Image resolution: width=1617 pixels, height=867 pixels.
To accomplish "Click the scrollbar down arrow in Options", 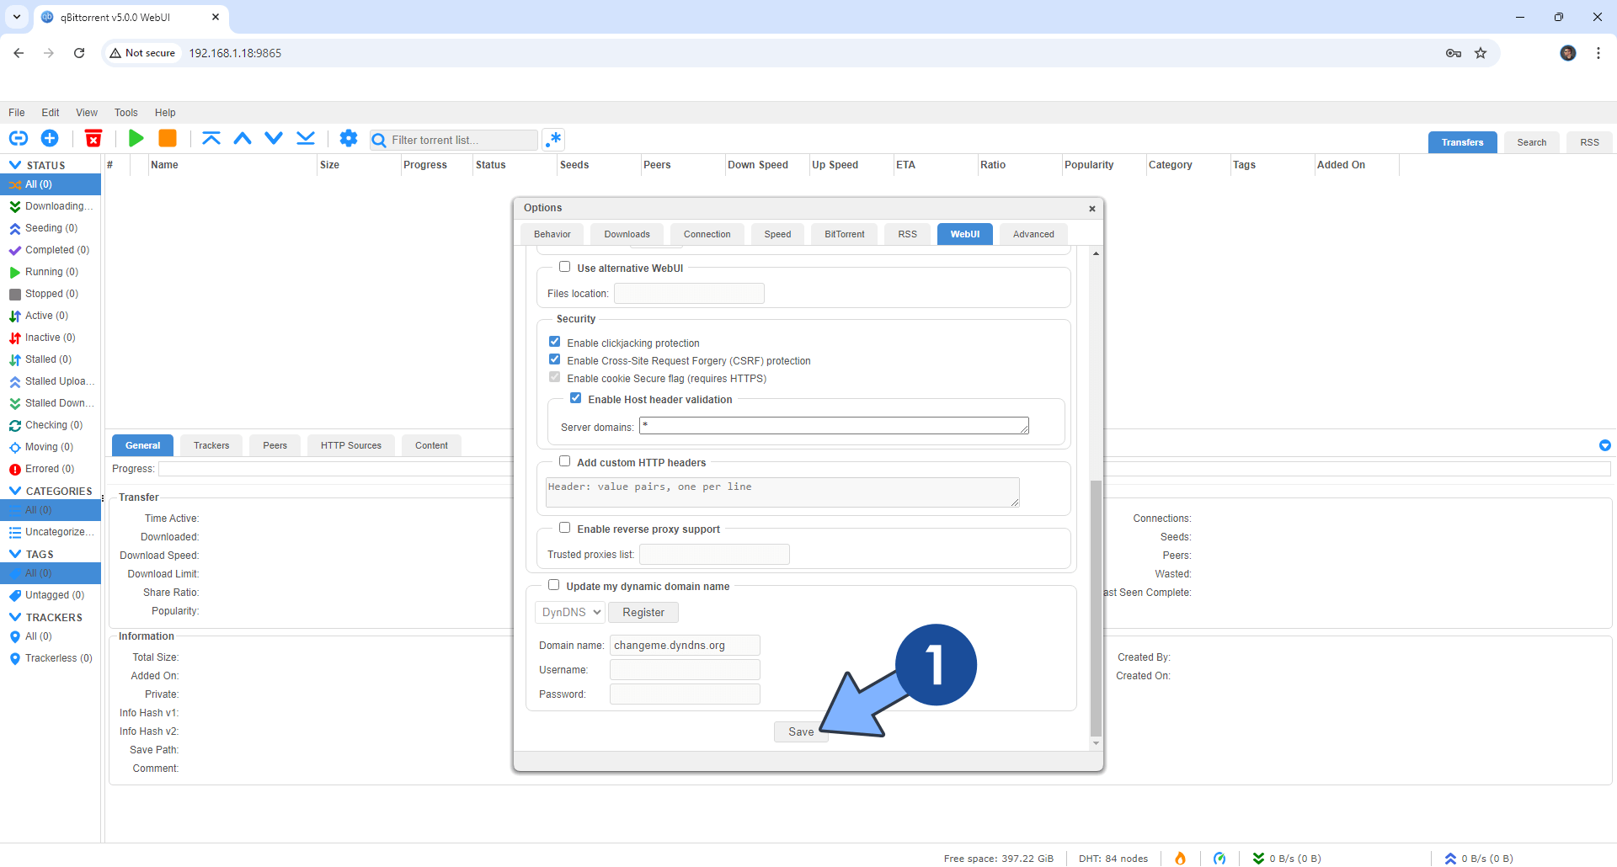I will pyautogui.click(x=1096, y=743).
